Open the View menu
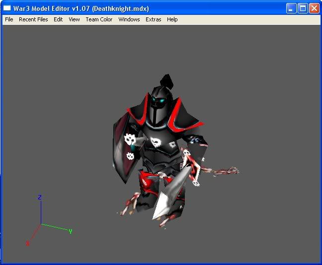Image resolution: width=322 pixels, height=265 pixels. 74,19
